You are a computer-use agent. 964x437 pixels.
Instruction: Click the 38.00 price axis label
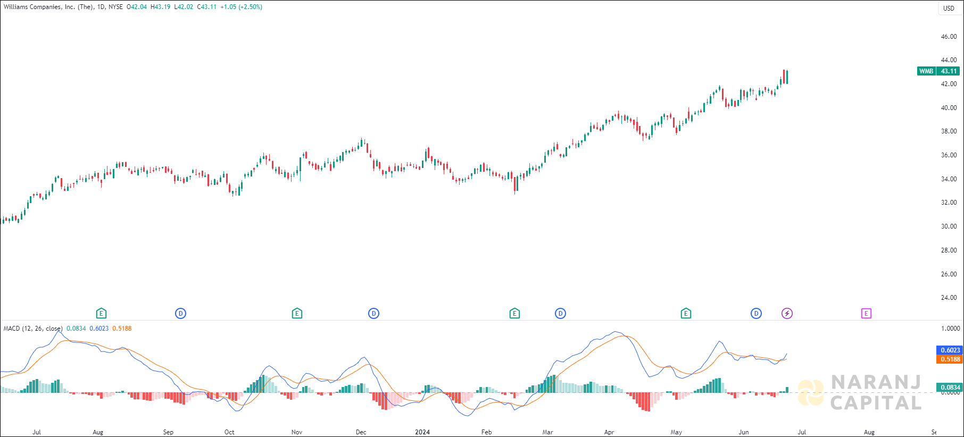click(949, 131)
